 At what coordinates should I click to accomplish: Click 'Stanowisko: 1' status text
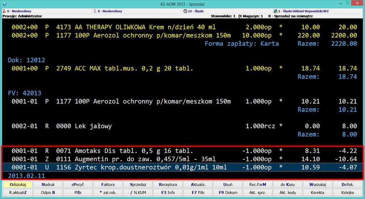(223, 16)
